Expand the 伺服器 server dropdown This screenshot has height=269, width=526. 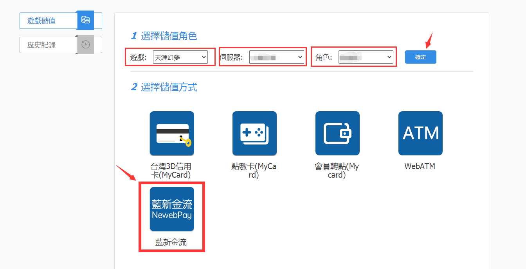tap(276, 57)
